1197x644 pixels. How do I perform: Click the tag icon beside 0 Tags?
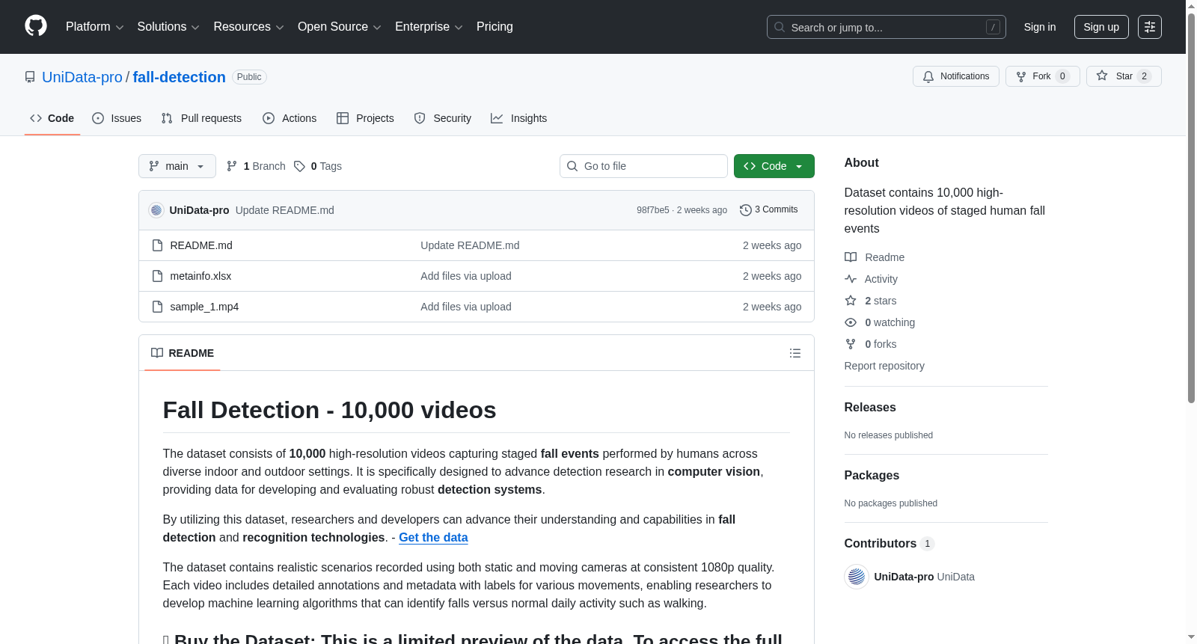coord(299,166)
